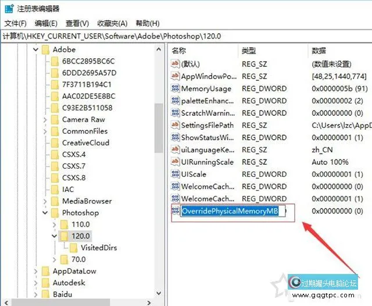Click the Registry Editor title bar icon
Image resolution: width=372 pixels, height=306 pixels.
9,9
